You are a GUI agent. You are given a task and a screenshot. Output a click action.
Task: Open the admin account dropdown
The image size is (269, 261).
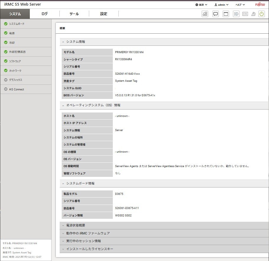221,5
